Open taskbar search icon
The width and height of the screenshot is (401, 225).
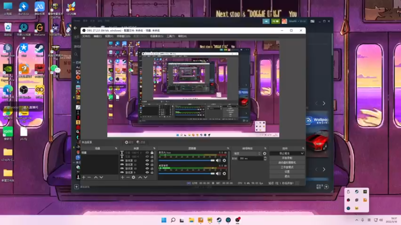point(173,220)
